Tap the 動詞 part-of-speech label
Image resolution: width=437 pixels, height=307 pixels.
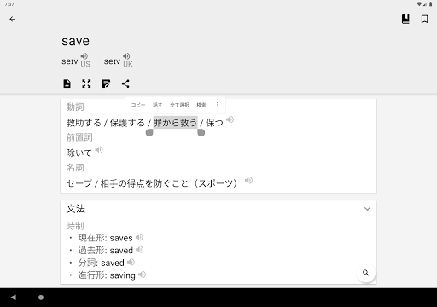pyautogui.click(x=75, y=107)
